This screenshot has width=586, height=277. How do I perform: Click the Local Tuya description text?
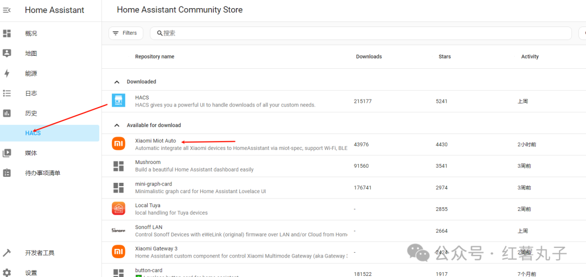tap(171, 213)
